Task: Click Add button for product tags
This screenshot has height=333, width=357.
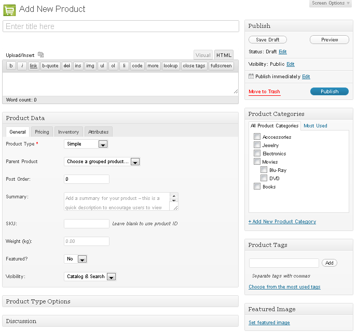Action: (329, 263)
